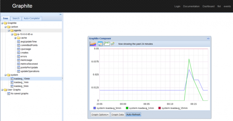The width and height of the screenshot is (233, 121).
Task: Open the events link
Action: (x=227, y=6)
